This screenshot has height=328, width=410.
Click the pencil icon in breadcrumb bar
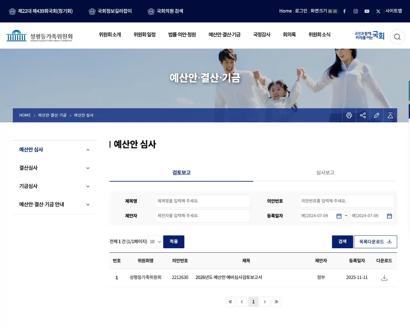(x=377, y=115)
